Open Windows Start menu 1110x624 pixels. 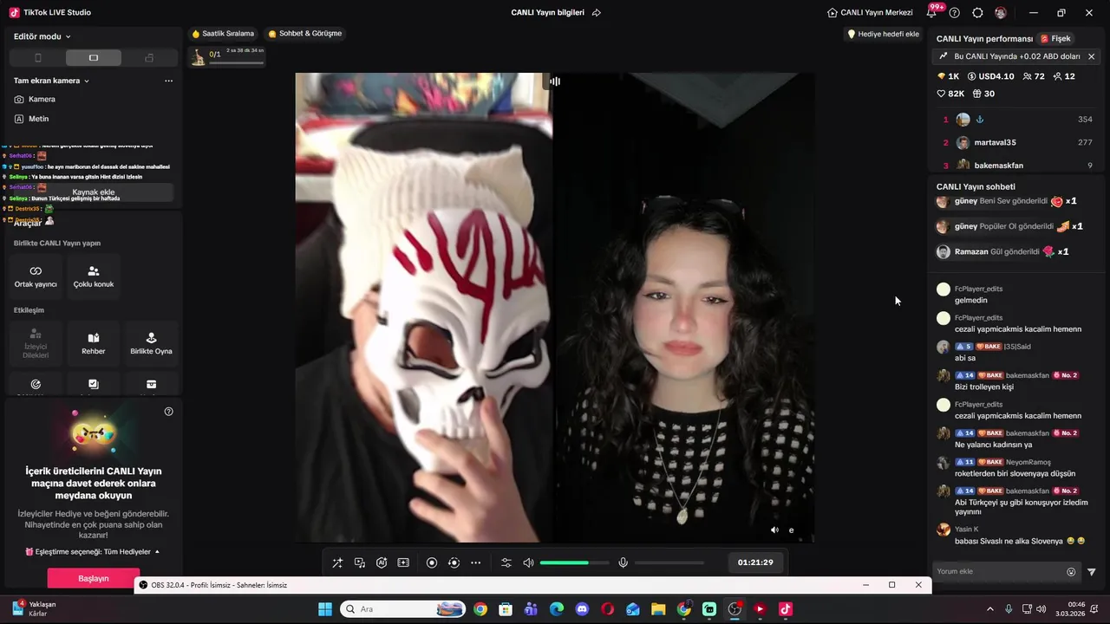pos(325,609)
